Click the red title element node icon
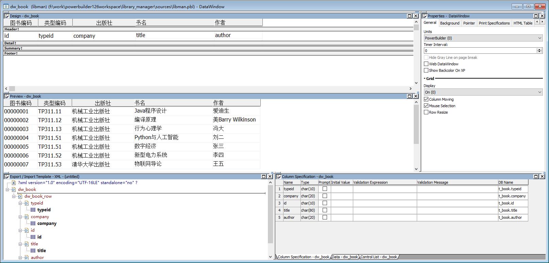 27,244
